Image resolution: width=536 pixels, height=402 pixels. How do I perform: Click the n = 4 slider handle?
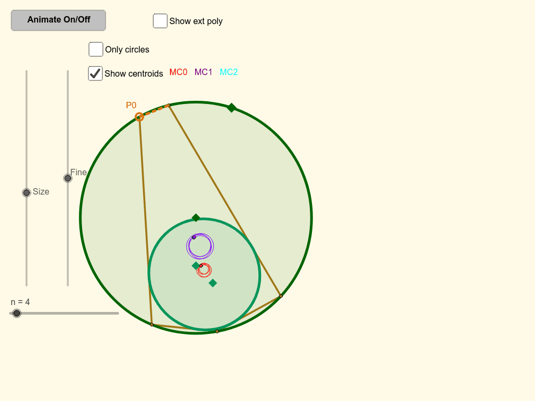click(17, 313)
